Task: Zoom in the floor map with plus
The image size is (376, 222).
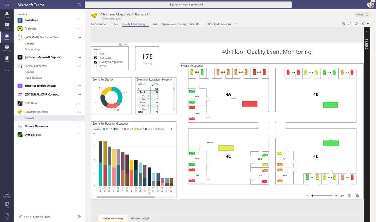Action: [x=336, y=196]
